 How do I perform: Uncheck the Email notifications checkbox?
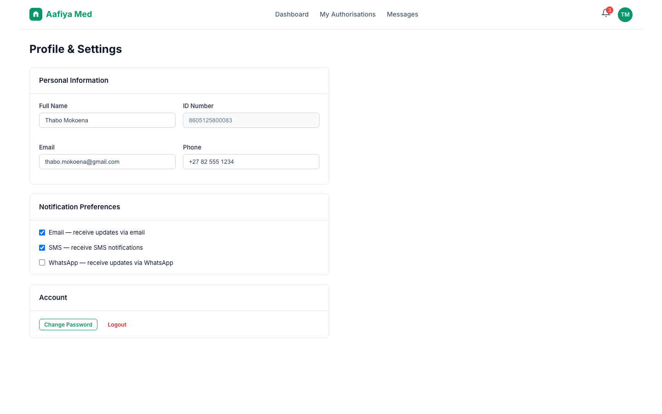click(42, 232)
